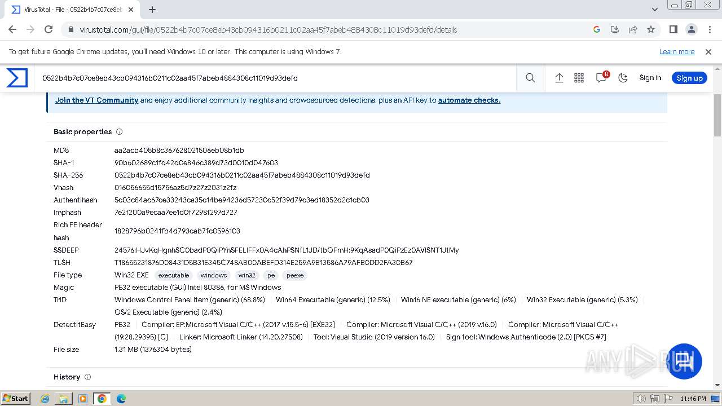Click the Sign in link
The height and width of the screenshot is (406, 722).
[x=650, y=78]
